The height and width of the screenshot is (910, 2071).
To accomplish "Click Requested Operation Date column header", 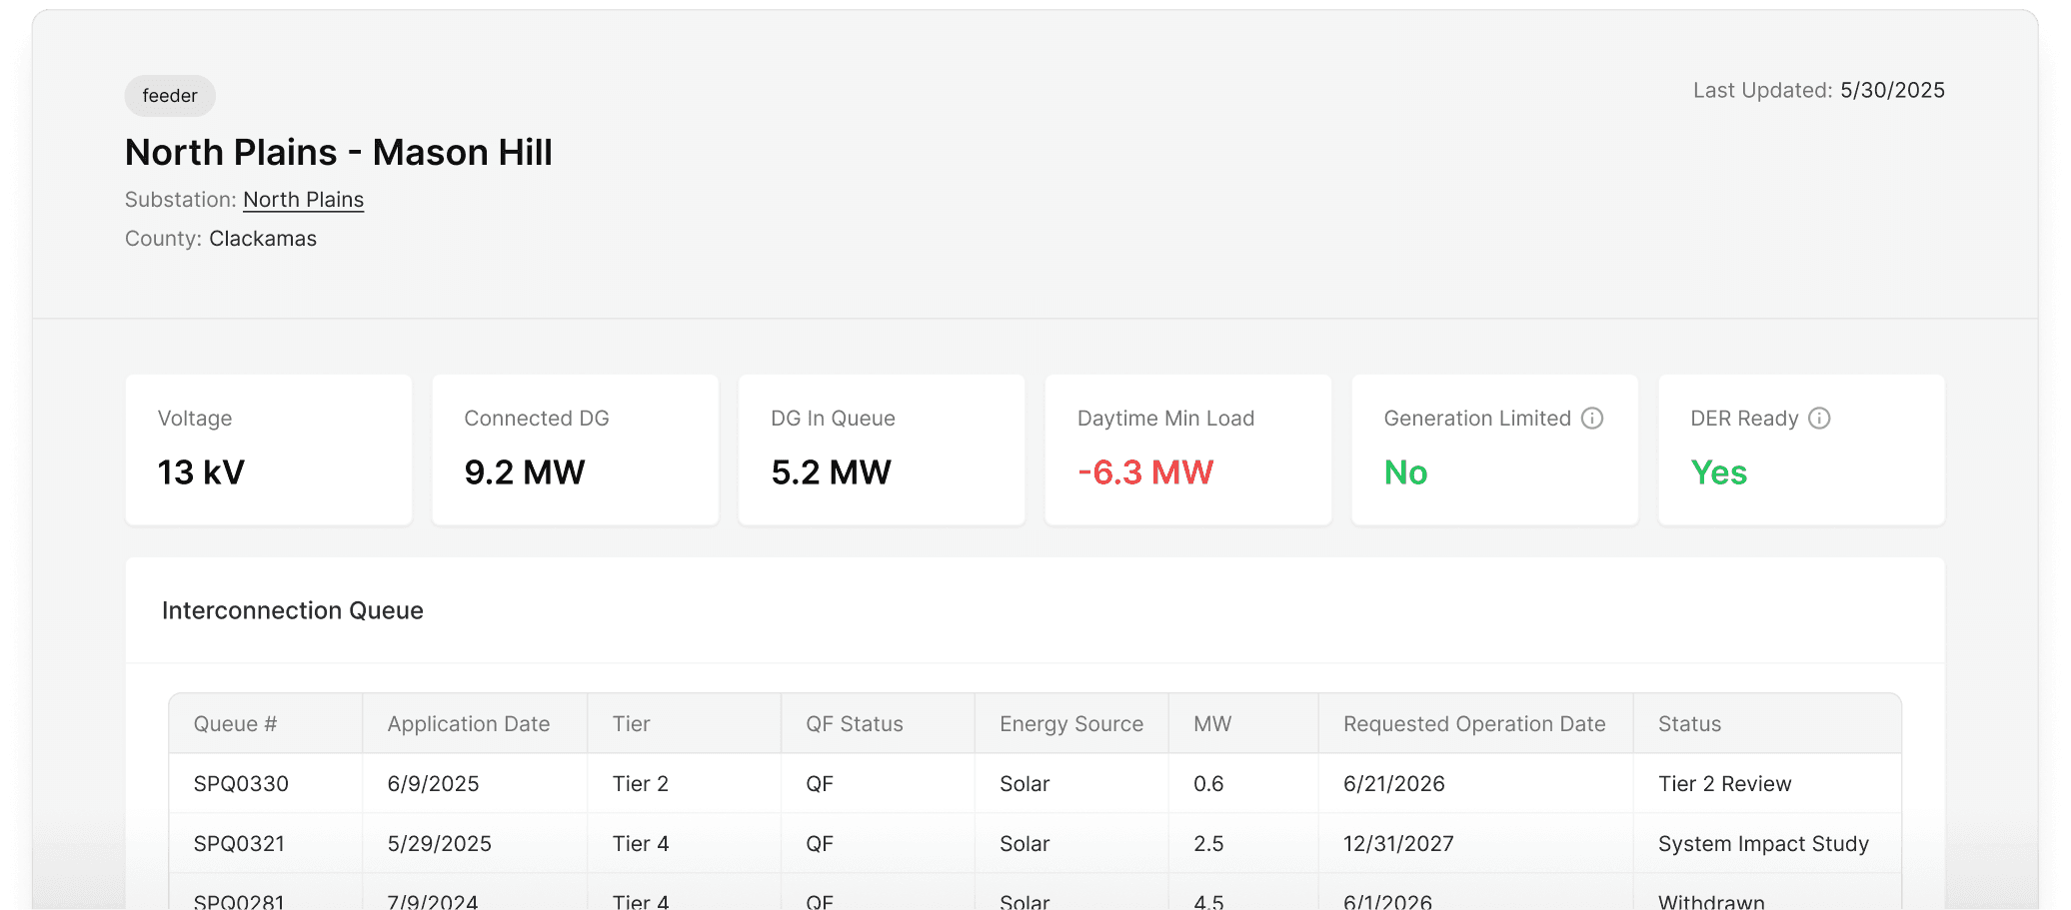I will click(x=1473, y=724).
